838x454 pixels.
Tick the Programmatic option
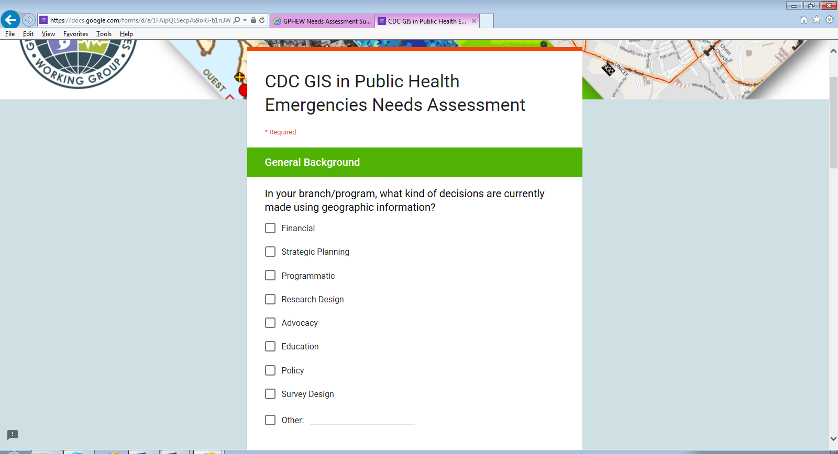(270, 275)
